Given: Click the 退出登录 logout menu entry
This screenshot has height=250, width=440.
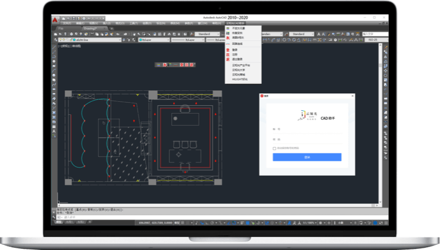Looking at the screenshot, I should tap(236, 59).
